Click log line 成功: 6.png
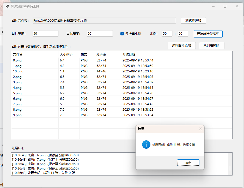The height and width of the screenshot is (188, 244). tap(45, 155)
